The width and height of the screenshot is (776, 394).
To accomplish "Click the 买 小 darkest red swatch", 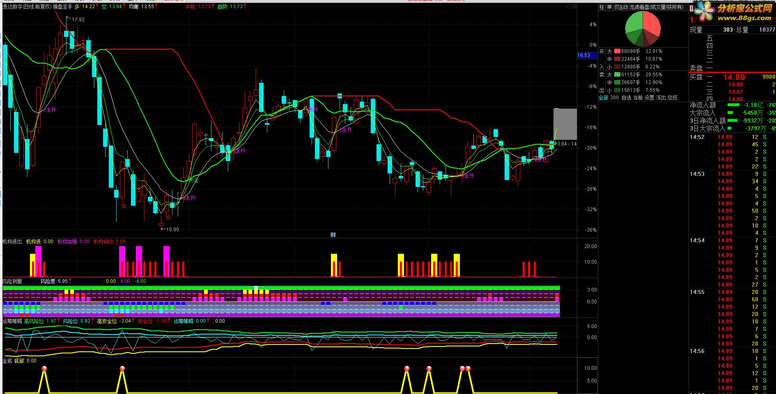I will click(617, 67).
